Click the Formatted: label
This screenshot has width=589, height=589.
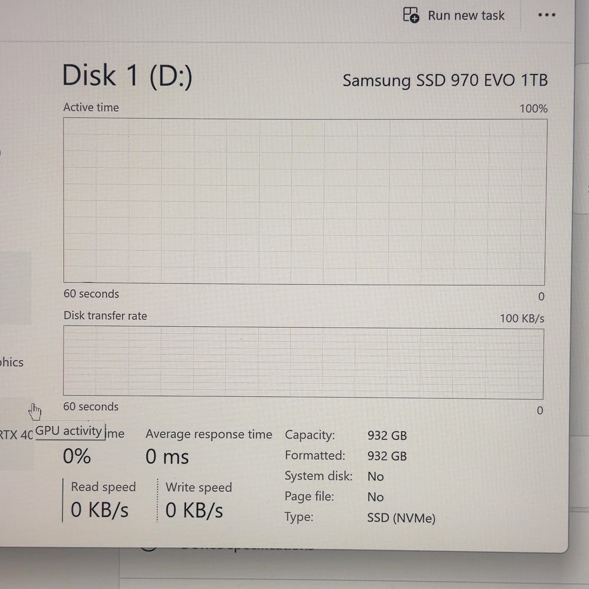[315, 456]
